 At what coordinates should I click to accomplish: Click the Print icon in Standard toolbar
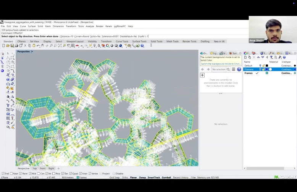(16, 46)
